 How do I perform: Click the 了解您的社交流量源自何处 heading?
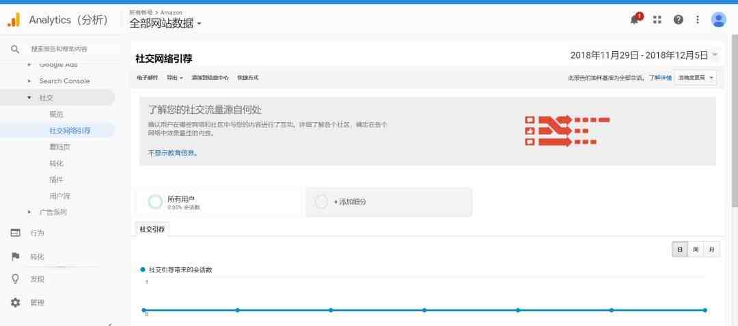pyautogui.click(x=205, y=110)
